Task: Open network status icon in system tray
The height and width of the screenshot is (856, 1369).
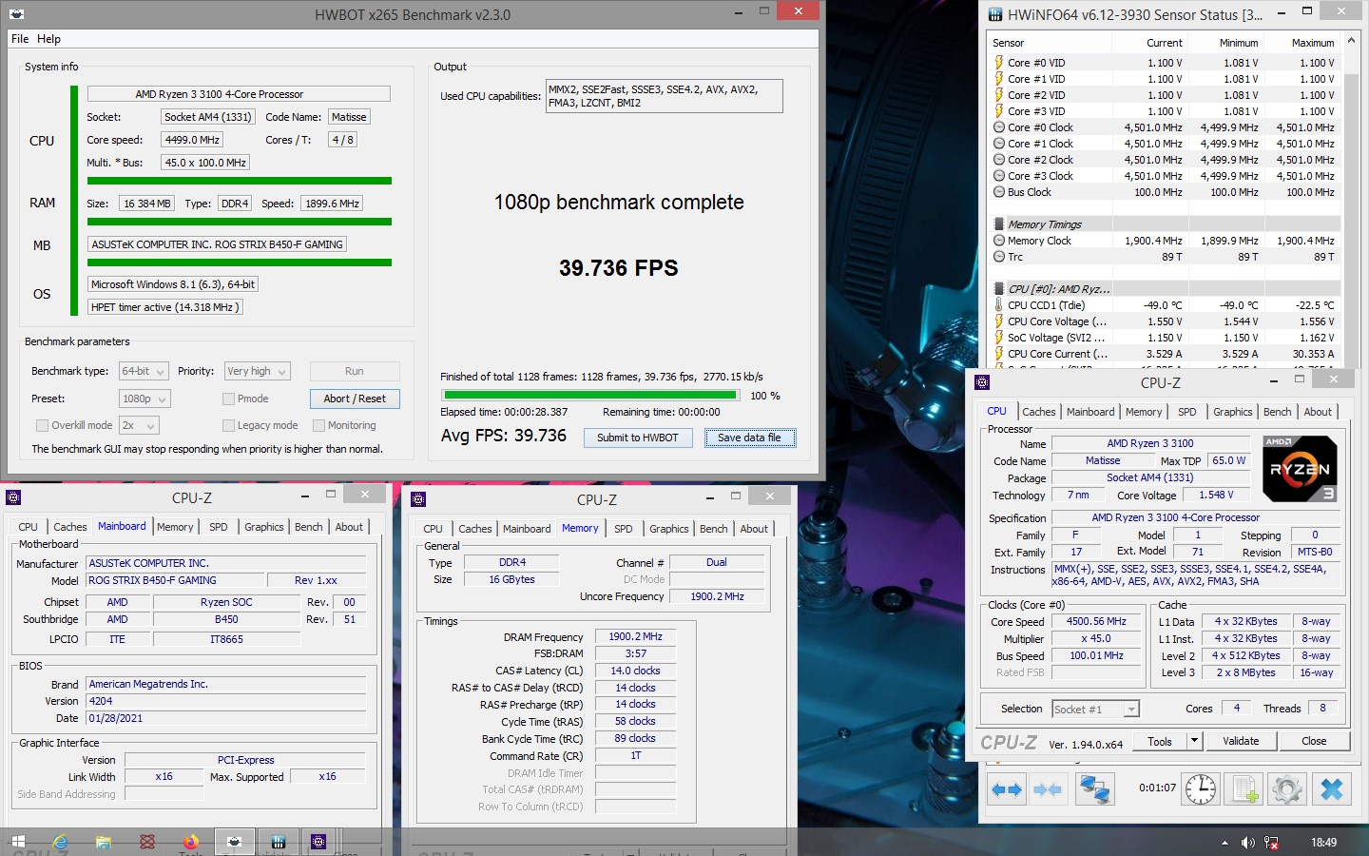Action: coord(1271,843)
